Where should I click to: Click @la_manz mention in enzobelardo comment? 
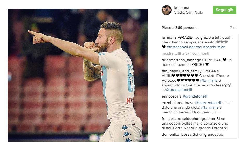pos(210,107)
